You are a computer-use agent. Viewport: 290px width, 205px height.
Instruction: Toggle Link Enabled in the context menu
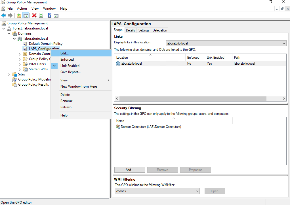tap(81, 65)
